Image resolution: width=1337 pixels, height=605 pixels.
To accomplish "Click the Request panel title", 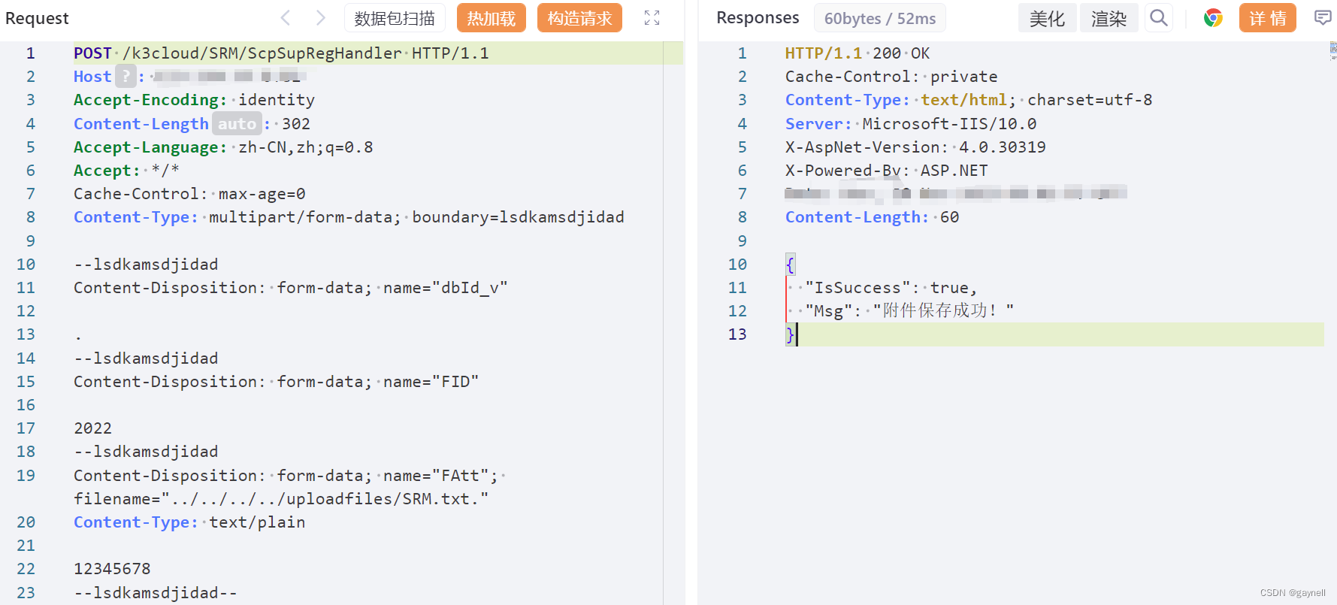I will pos(37,18).
